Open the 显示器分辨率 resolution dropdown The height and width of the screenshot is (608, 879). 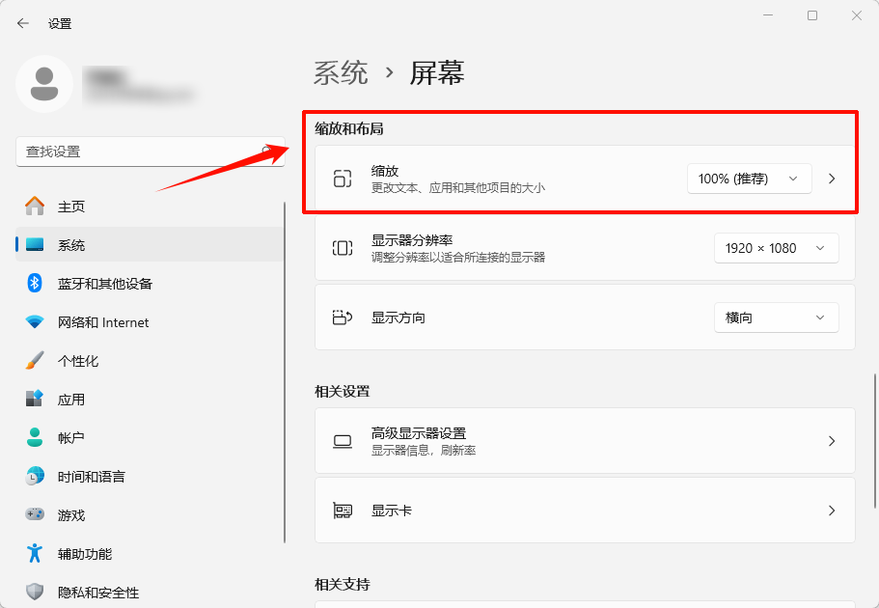[x=776, y=248]
